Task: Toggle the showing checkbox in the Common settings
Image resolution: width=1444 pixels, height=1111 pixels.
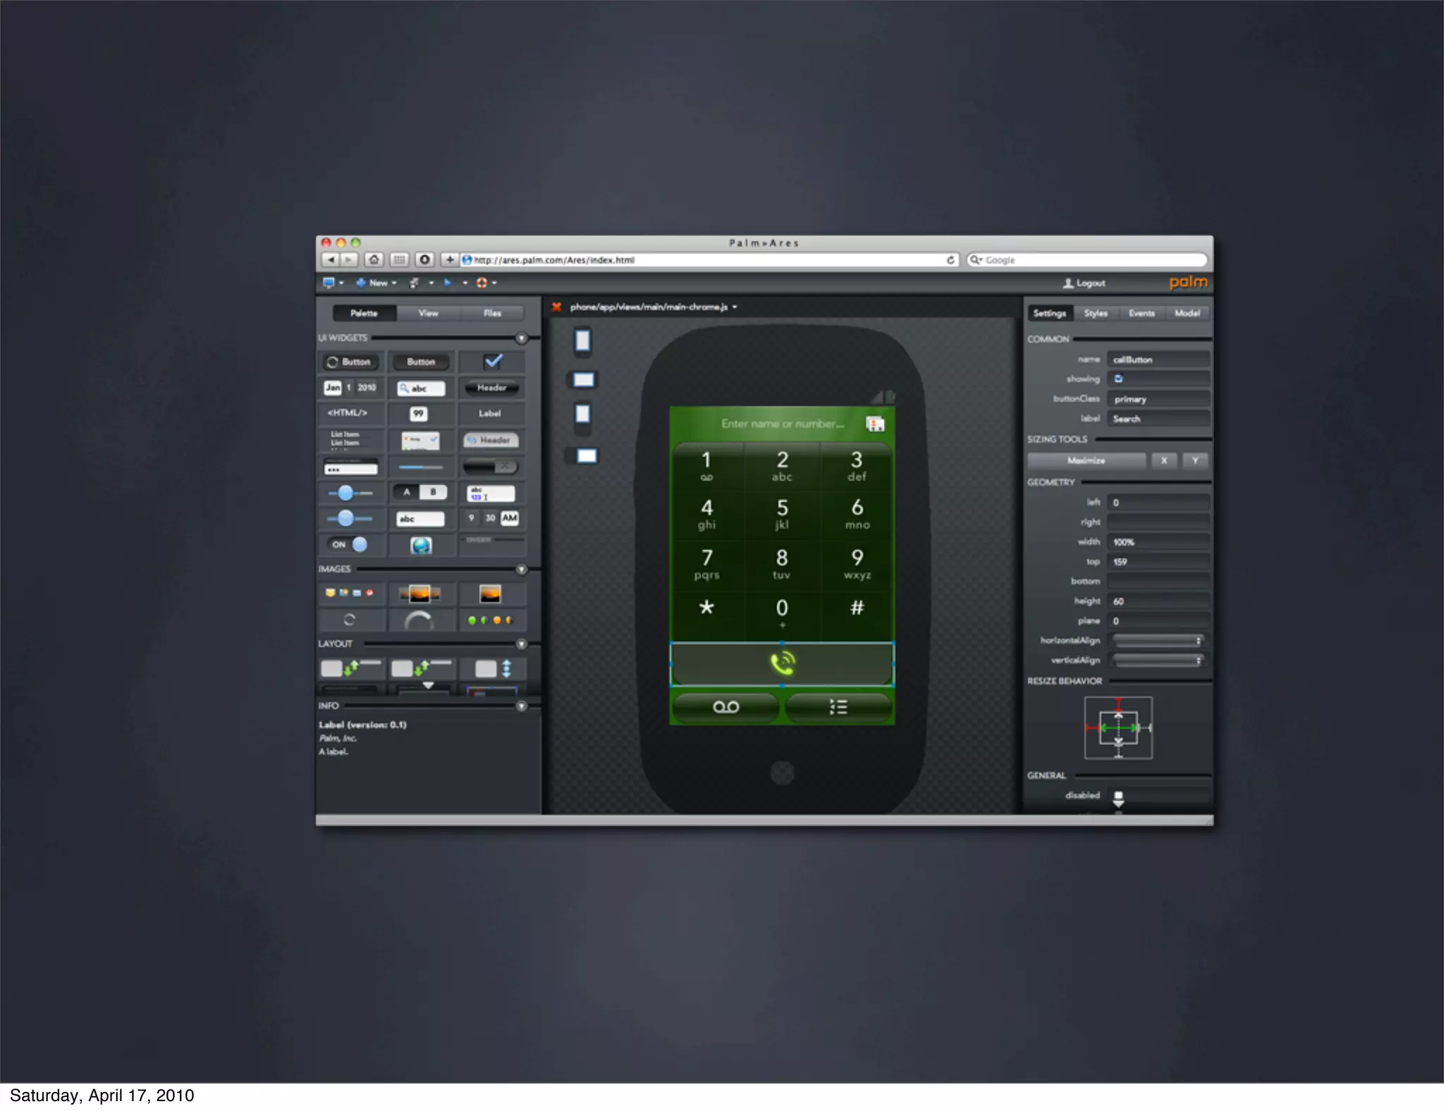Action: coord(1118,379)
